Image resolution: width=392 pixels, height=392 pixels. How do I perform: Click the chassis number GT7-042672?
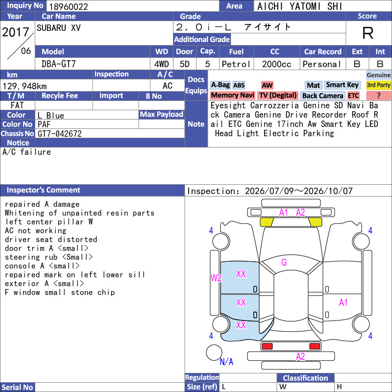(x=60, y=134)
